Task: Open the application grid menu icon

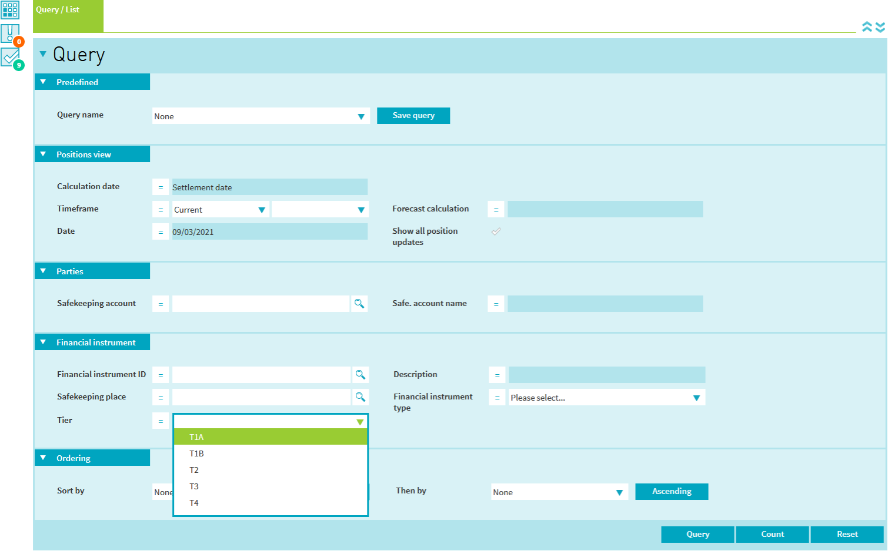Action: [x=10, y=10]
